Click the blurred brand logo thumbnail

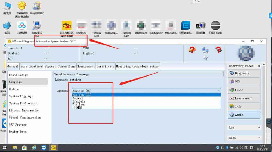pos(246,53)
